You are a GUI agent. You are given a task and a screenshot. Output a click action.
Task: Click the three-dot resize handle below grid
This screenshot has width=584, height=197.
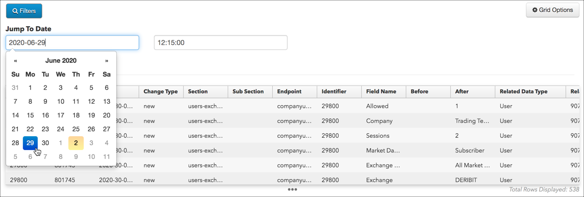[292, 189]
